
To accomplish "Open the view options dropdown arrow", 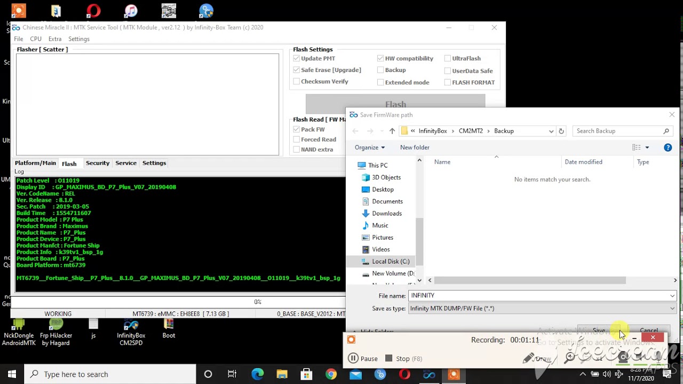I will [x=647, y=148].
